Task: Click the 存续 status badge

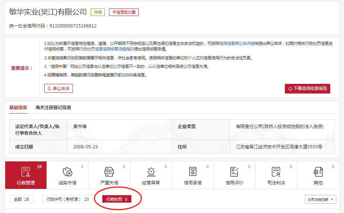Action: tap(98, 12)
